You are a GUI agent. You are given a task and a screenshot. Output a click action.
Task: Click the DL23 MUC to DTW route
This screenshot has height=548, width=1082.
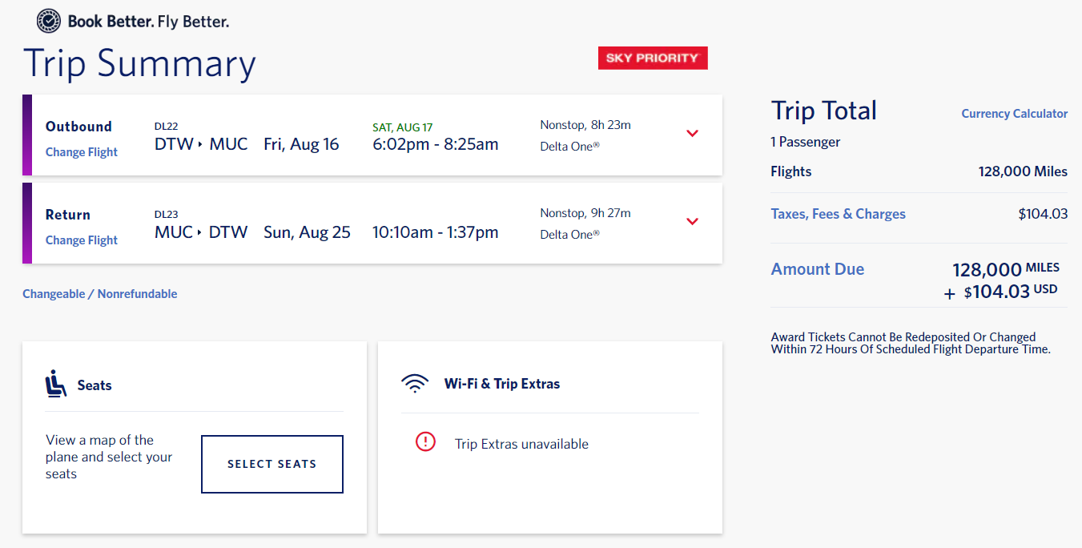click(201, 232)
